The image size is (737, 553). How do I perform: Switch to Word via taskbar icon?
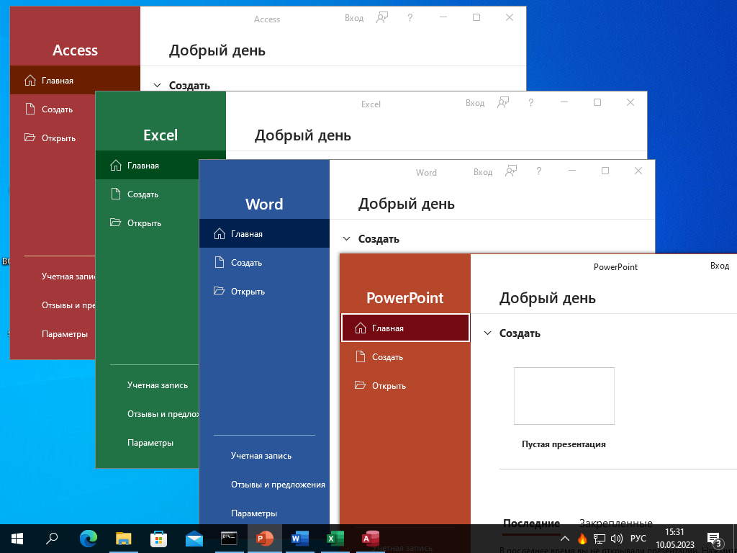pos(300,539)
